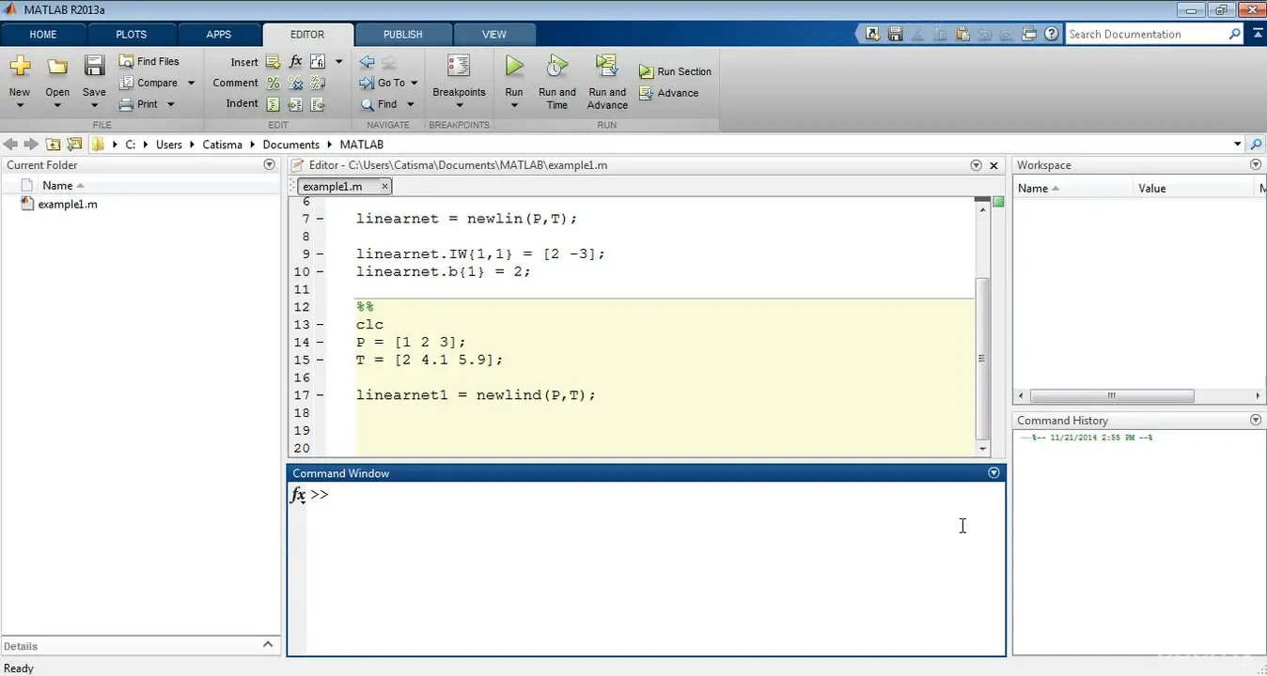Uncomment code with crossed percent icon

(x=295, y=83)
